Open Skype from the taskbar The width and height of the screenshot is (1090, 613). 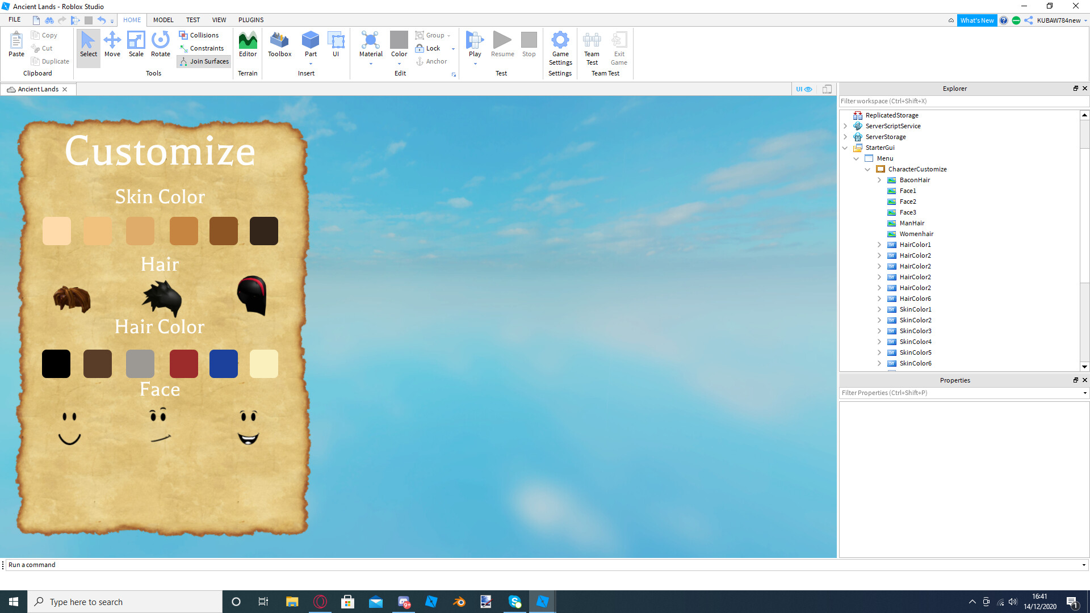point(515,602)
